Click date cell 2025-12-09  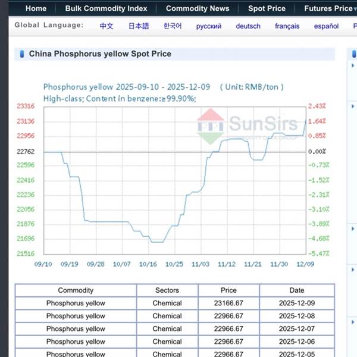(297, 303)
